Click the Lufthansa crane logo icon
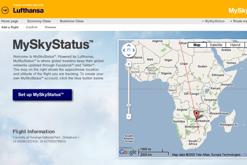Image resolution: width=247 pixels, height=165 pixels. 5,10
